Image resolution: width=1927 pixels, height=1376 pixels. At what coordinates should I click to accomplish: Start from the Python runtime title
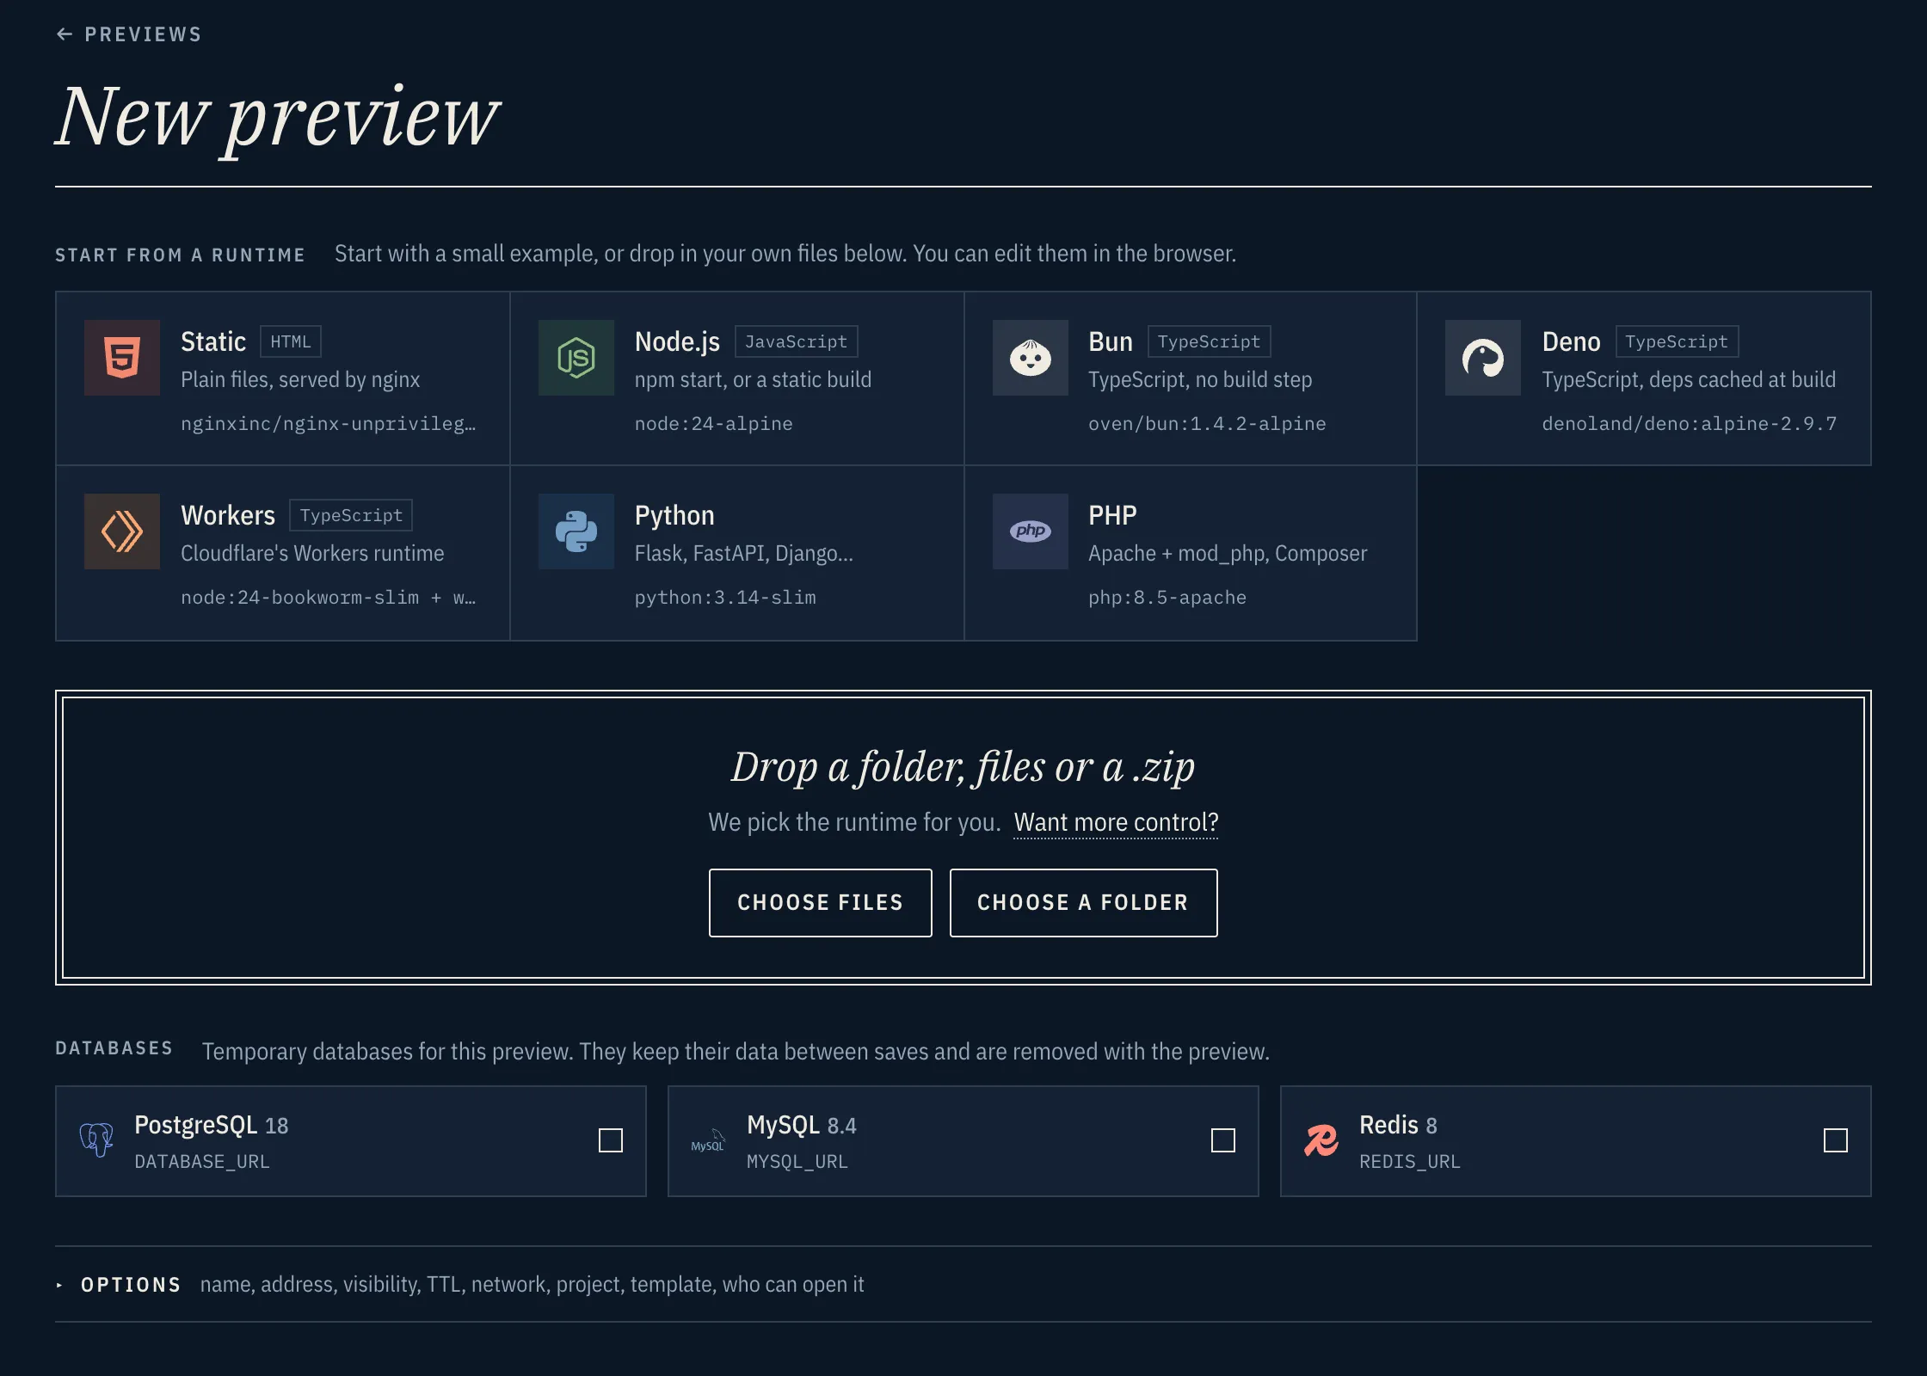[x=674, y=515]
